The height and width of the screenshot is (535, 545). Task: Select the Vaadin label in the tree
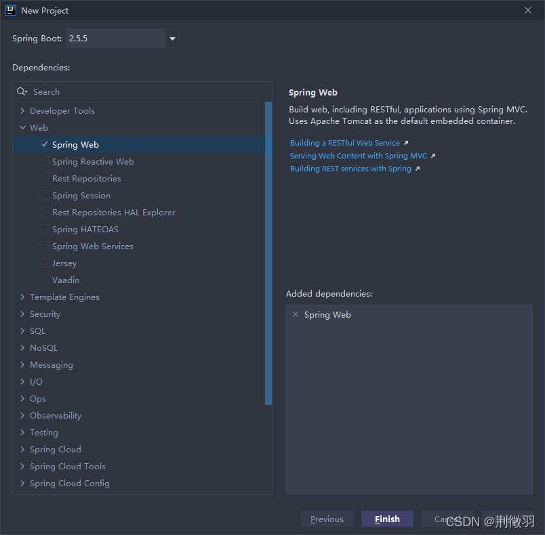tap(66, 280)
